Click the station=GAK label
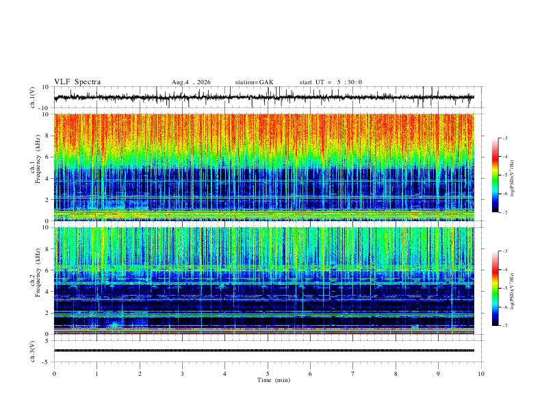Viewport: 542px width, 419px height. [254, 82]
